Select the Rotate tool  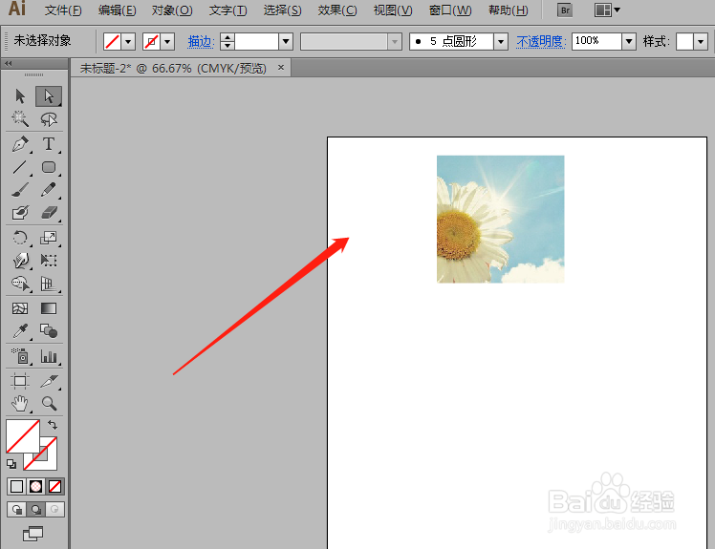point(20,238)
